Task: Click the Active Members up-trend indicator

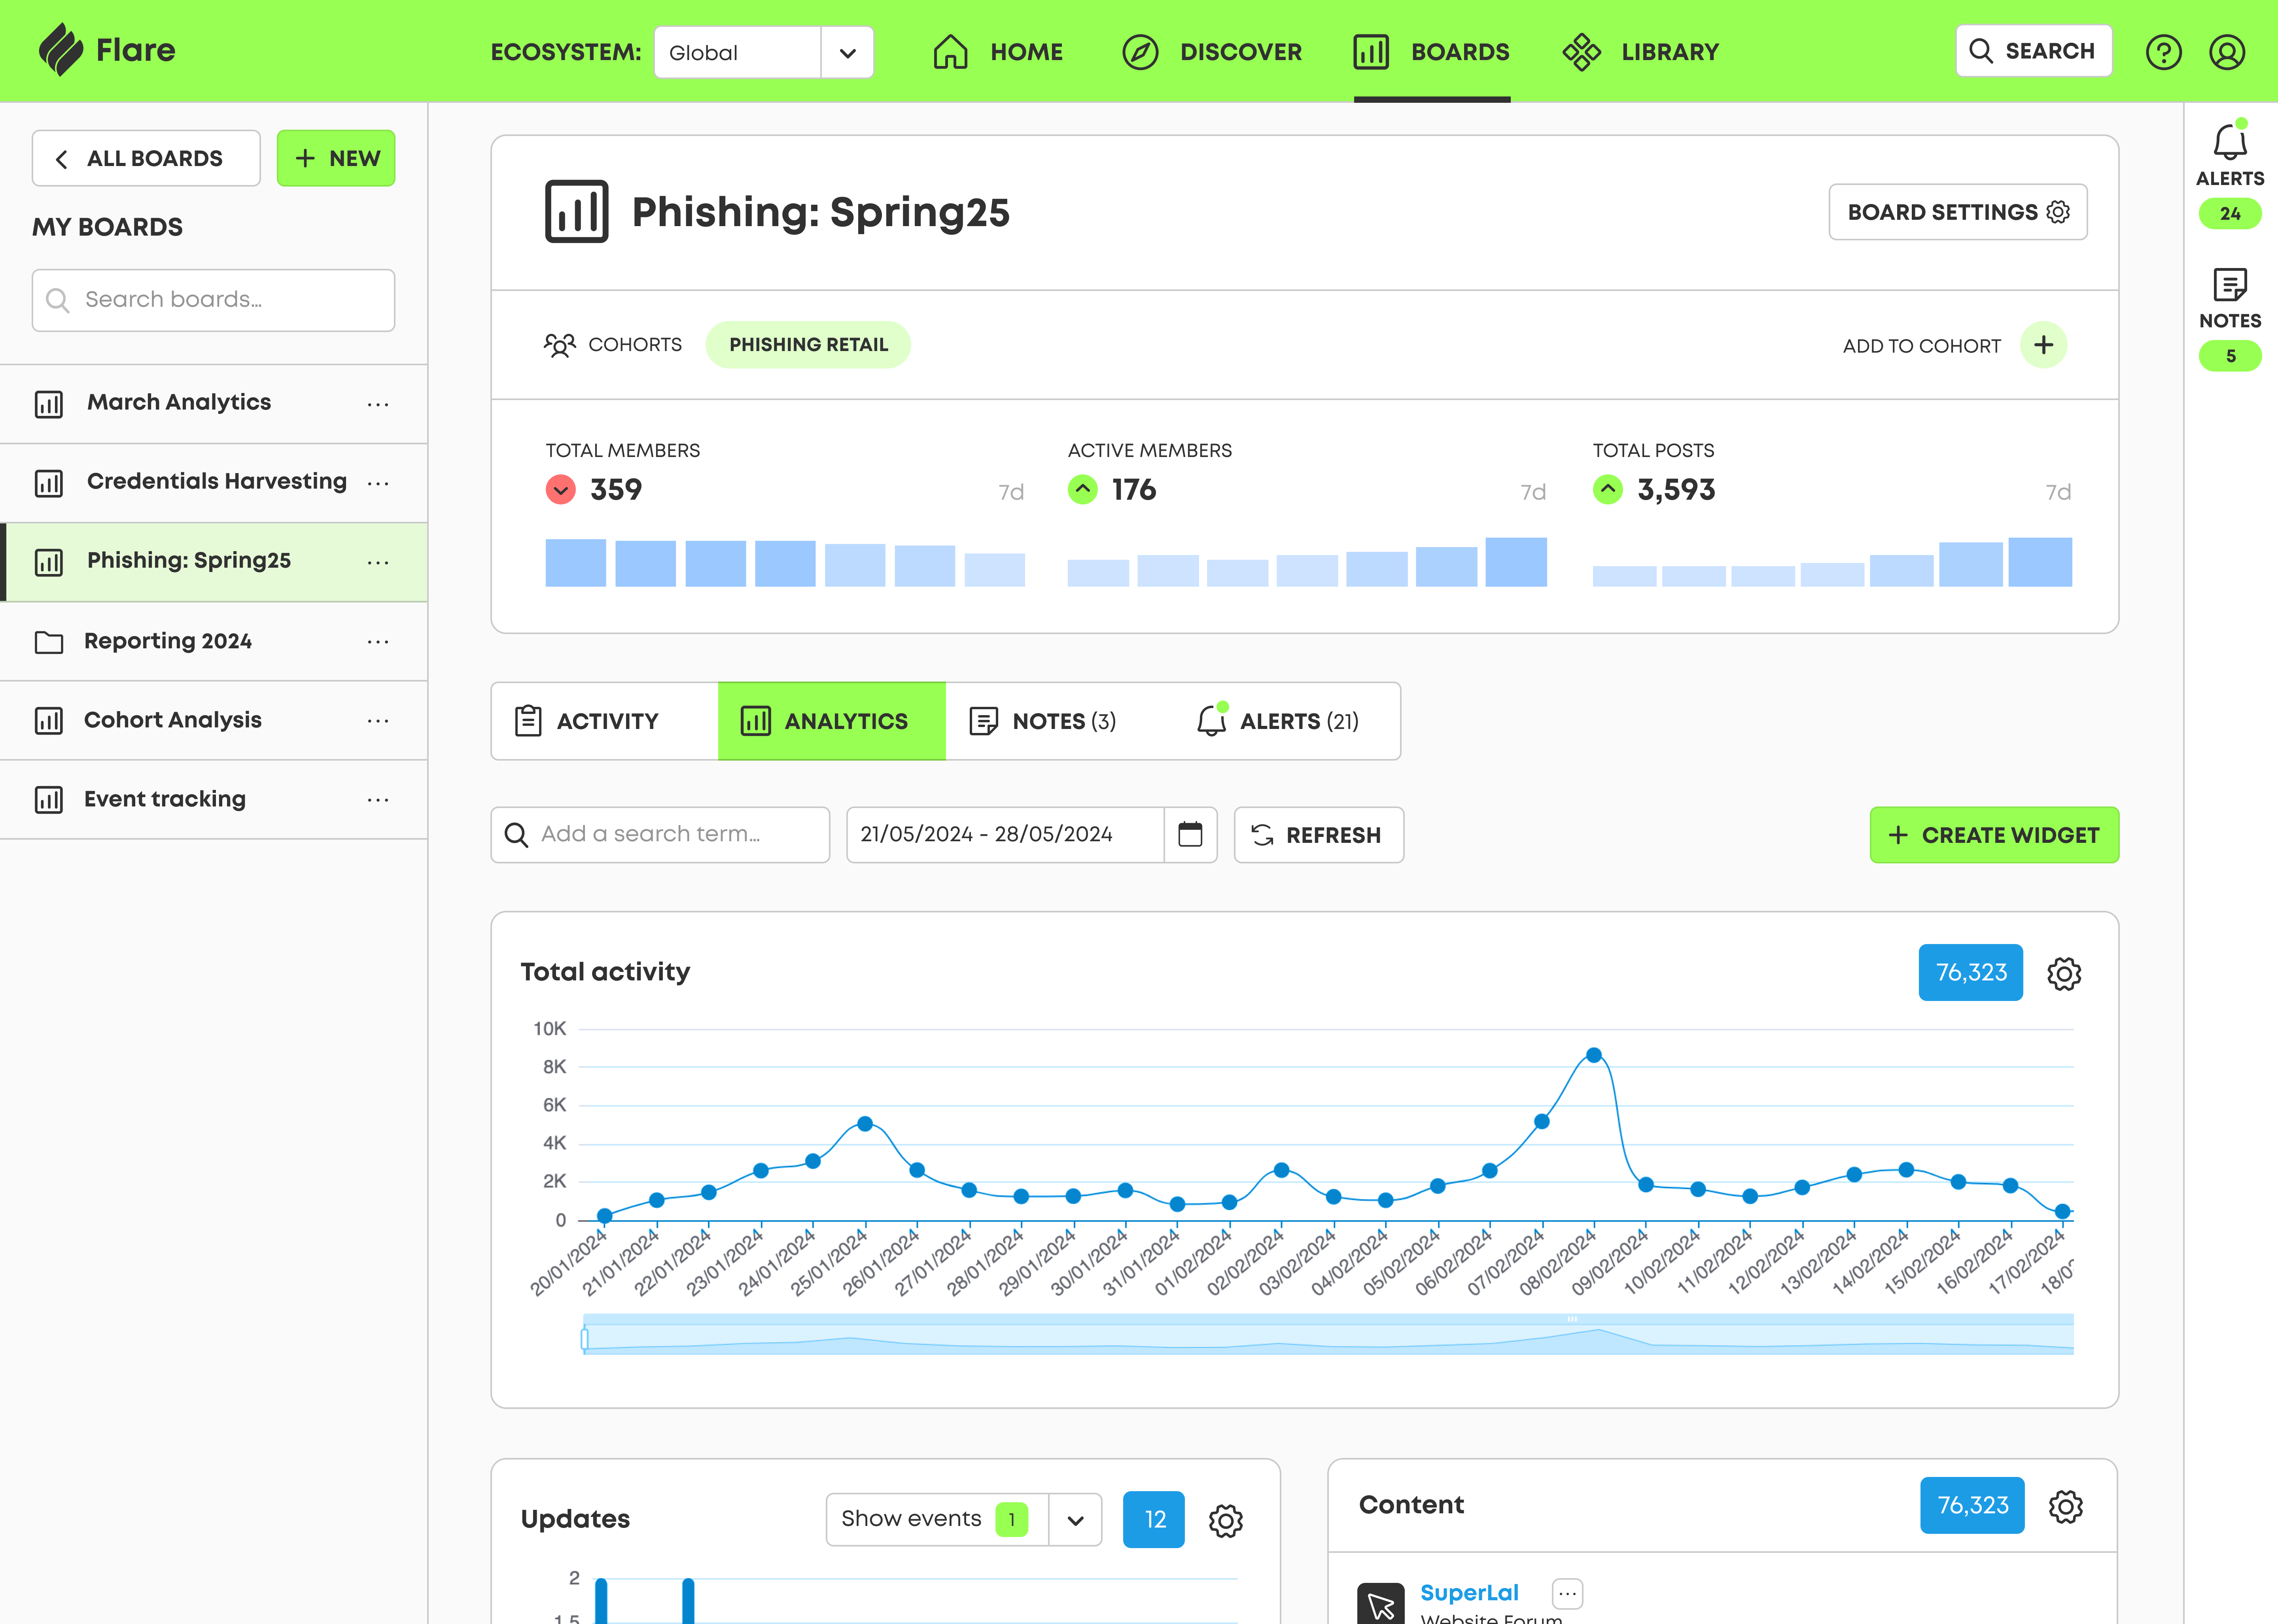Action: (x=1082, y=490)
